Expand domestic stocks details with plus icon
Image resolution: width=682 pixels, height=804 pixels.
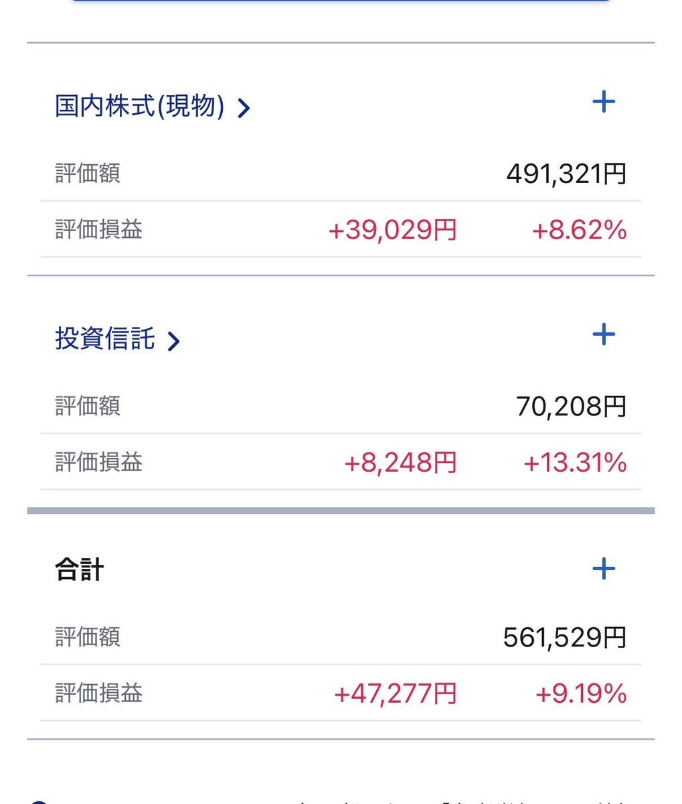pos(604,102)
